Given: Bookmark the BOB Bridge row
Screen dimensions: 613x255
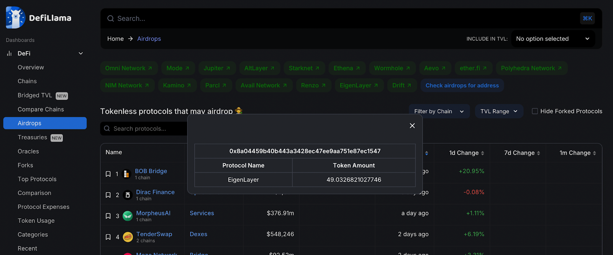Looking at the screenshot, I should point(108,174).
